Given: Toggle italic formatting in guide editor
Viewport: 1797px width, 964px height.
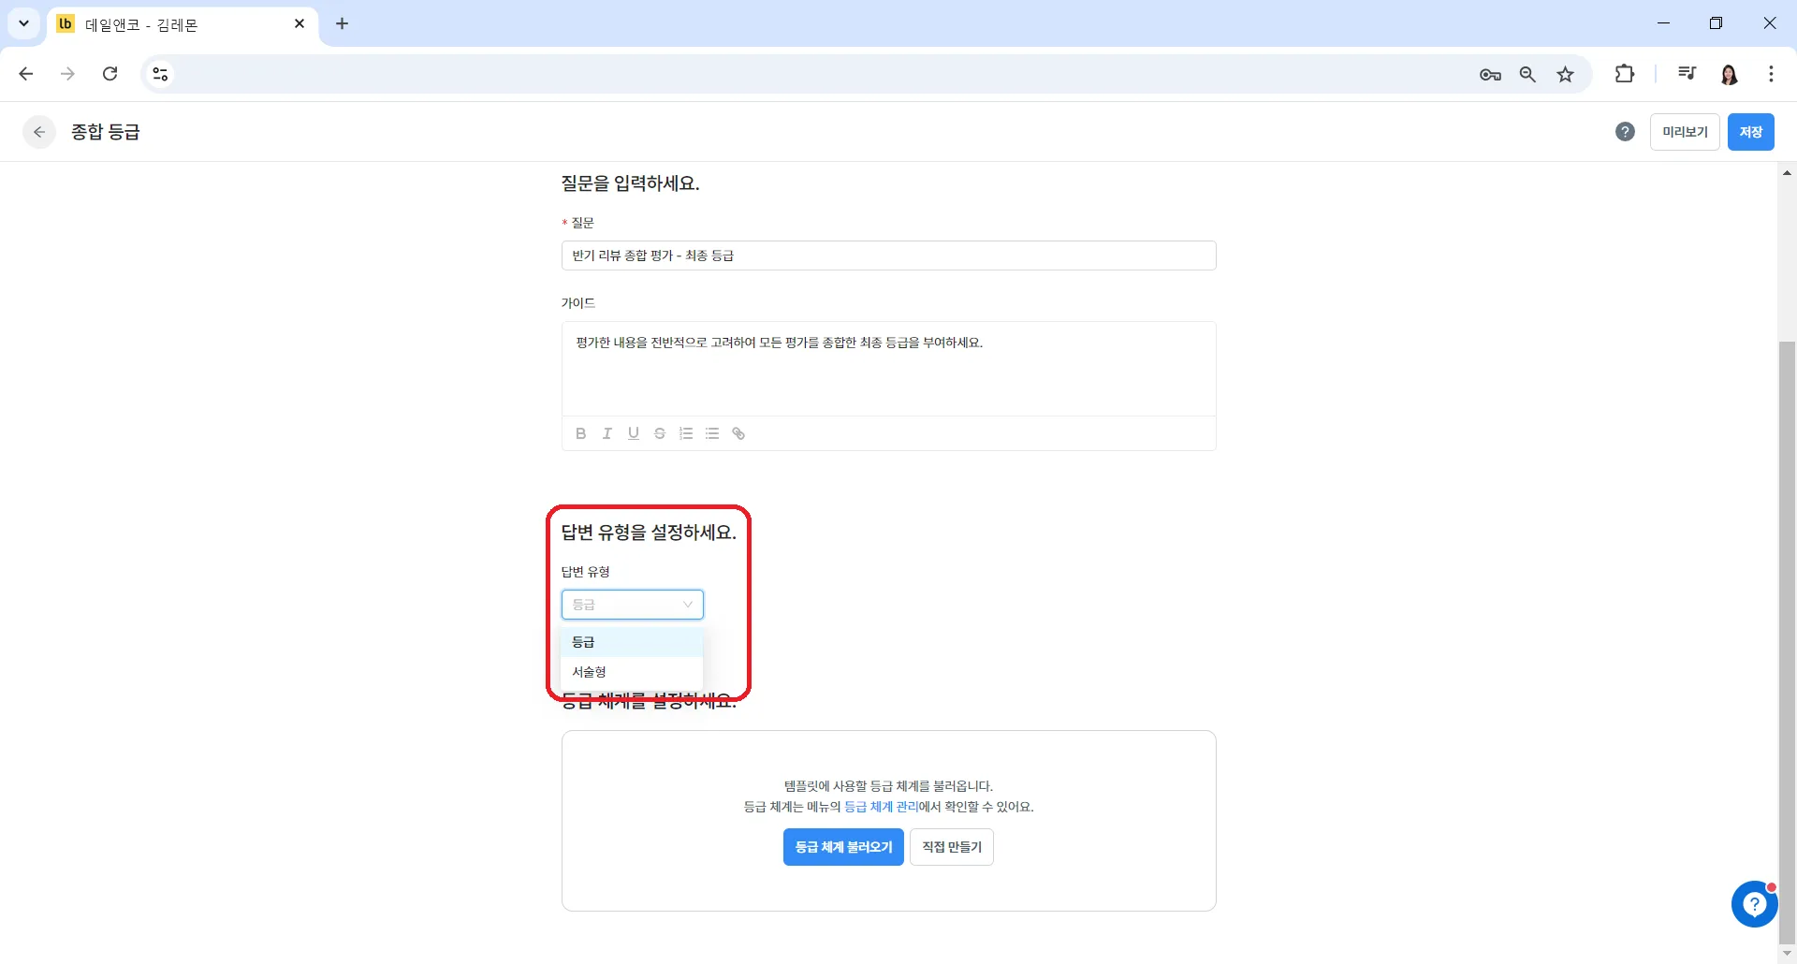Looking at the screenshot, I should (607, 433).
